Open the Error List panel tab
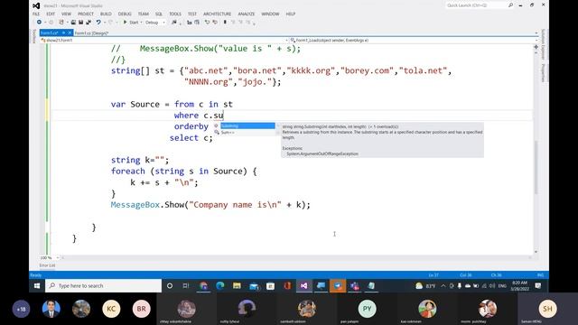This screenshot has height=325, width=578. [47, 265]
